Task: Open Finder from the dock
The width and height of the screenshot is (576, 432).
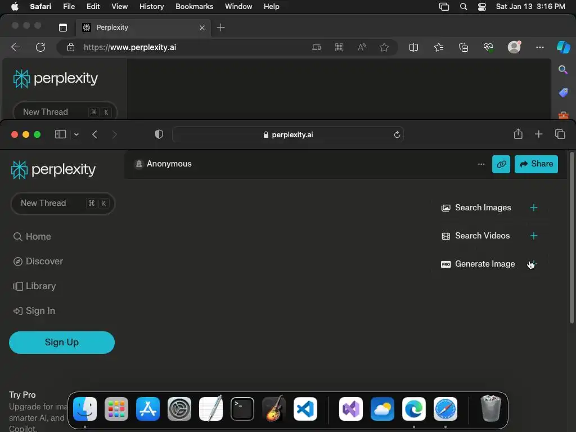Action: point(85,409)
